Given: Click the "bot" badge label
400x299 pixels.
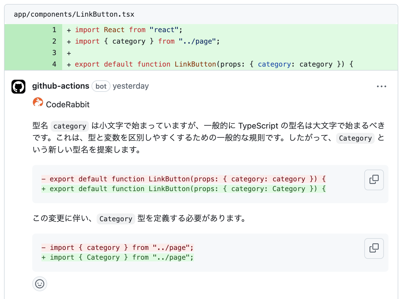Looking at the screenshot, I should [x=101, y=86].
